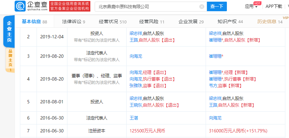Switch to the 经营风险 tab
289x138 pixels.
pos(152,22)
